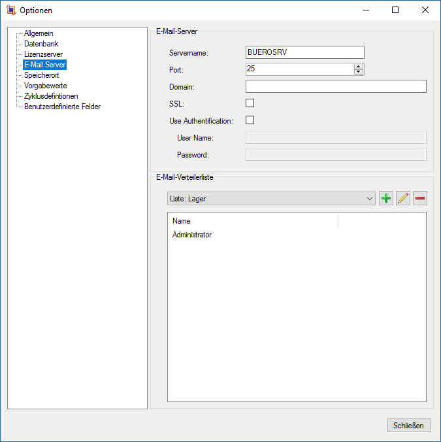The width and height of the screenshot is (441, 442).
Task: Click the empty Domain text field
Action: [336, 86]
